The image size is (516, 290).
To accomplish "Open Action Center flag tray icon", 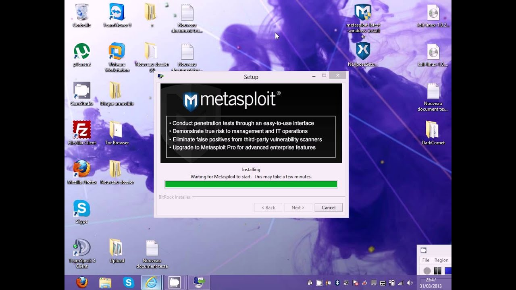I will (355, 283).
